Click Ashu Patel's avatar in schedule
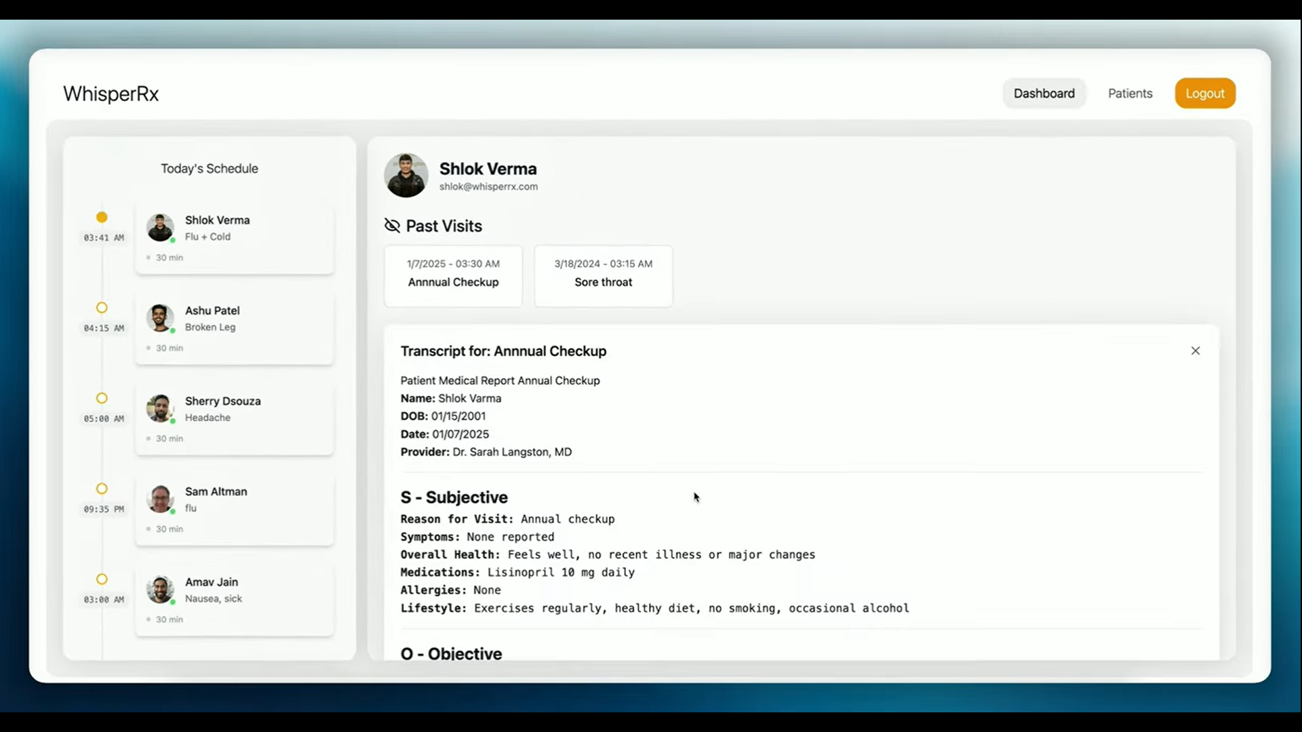Screen dimensions: 1302x732 coord(160,318)
